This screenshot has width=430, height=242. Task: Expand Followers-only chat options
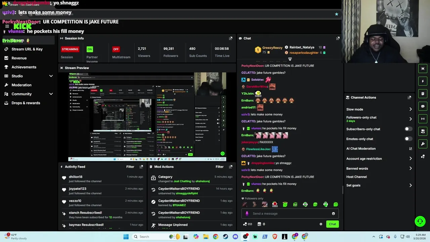pos(411,119)
